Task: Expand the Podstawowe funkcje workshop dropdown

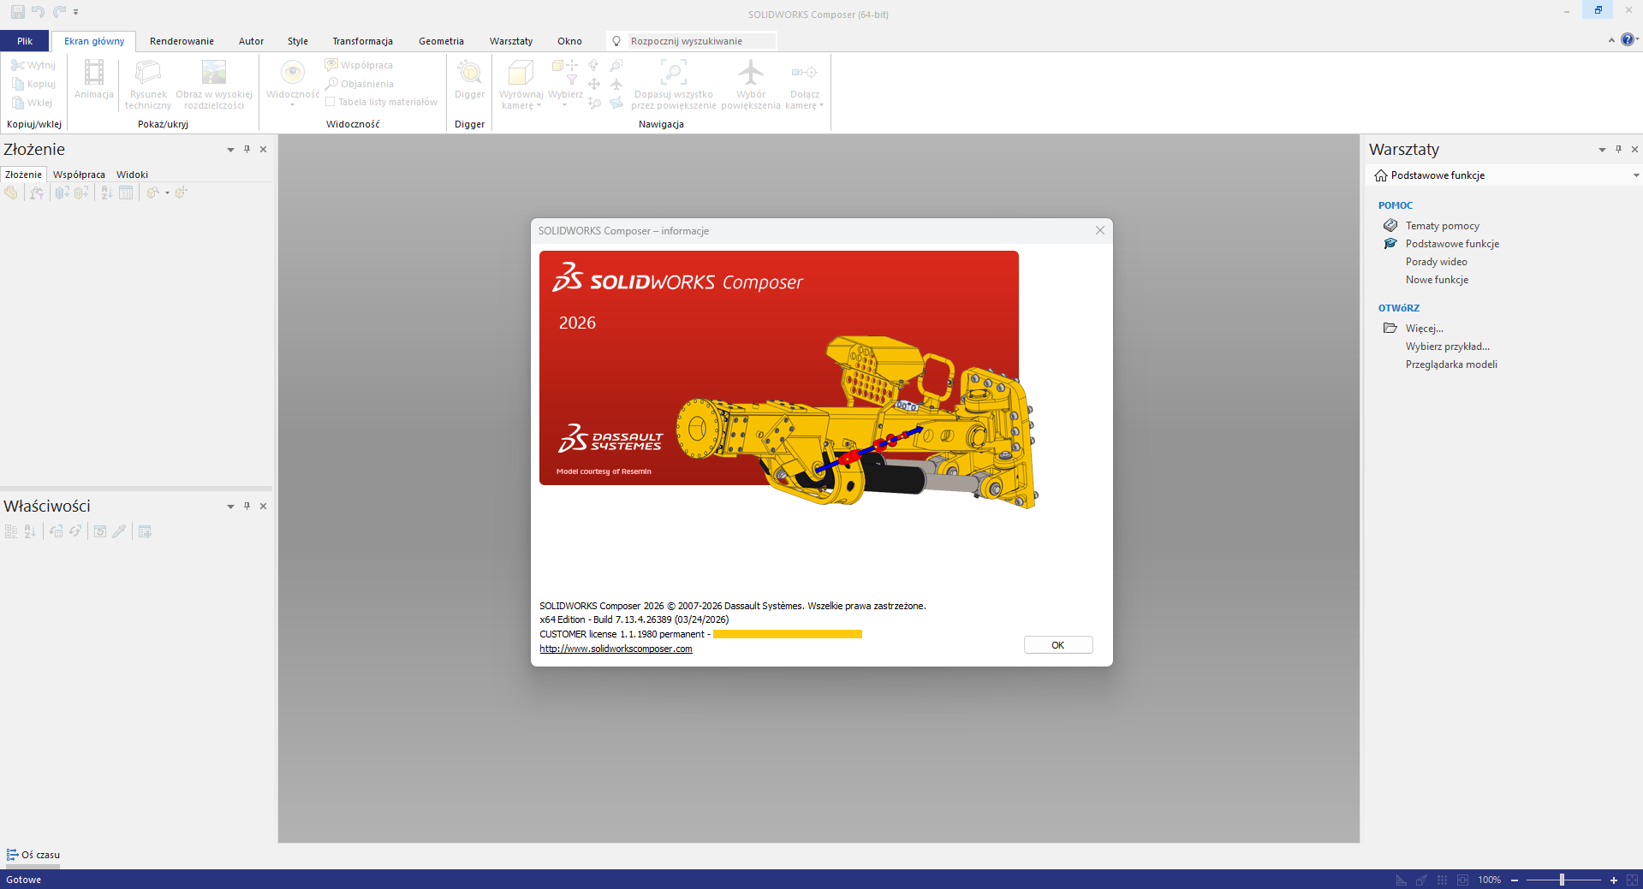Action: pos(1635,175)
